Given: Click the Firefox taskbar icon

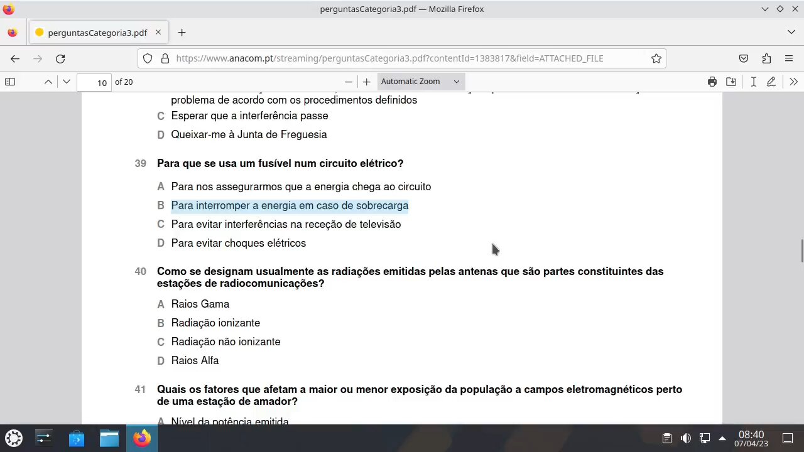Looking at the screenshot, I should (x=142, y=438).
